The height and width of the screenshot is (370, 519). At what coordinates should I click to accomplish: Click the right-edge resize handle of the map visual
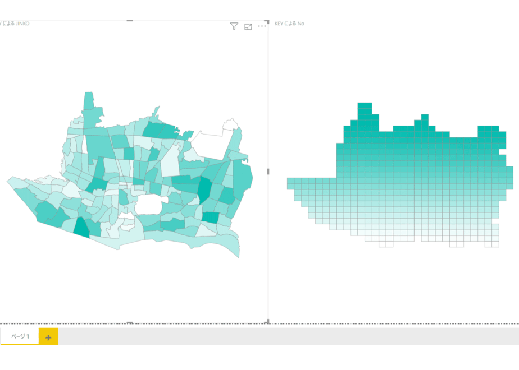268,172
